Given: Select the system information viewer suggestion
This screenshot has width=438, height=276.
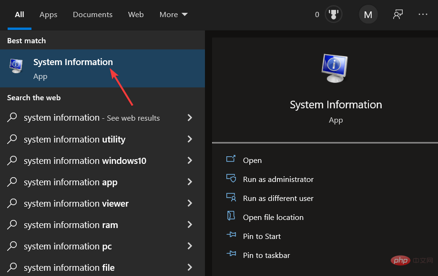Looking at the screenshot, I should pos(76,203).
